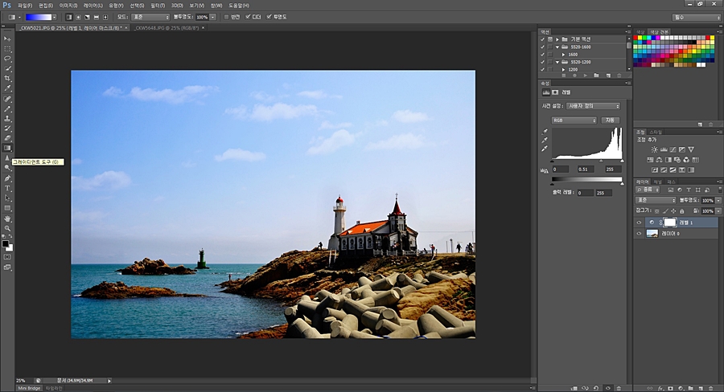Select the Crop tool
Screen dimensions: 724x392
(x=8, y=79)
